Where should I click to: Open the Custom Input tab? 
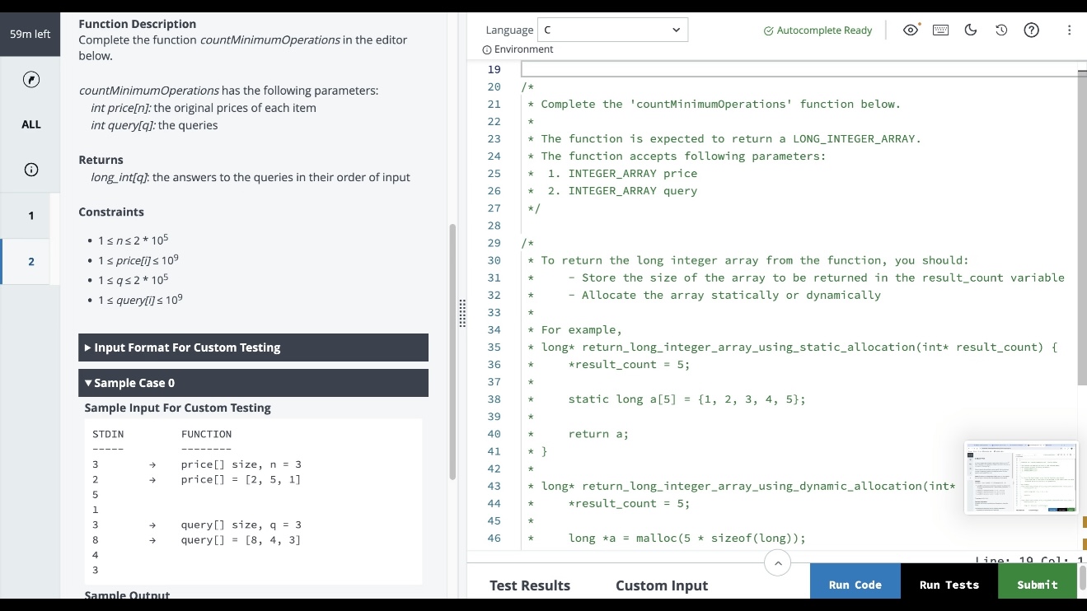[662, 585]
